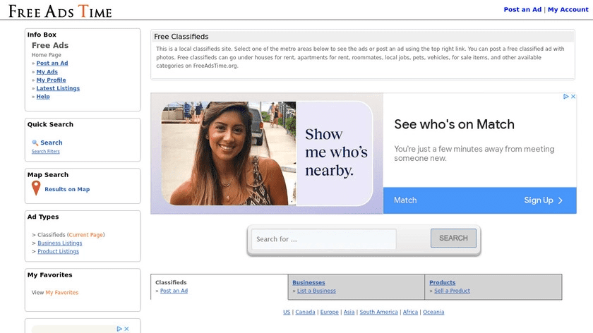Screen dimensions: 593x333
Task: Click the AdChoices icon on Match ad
Action: pyautogui.click(x=565, y=97)
